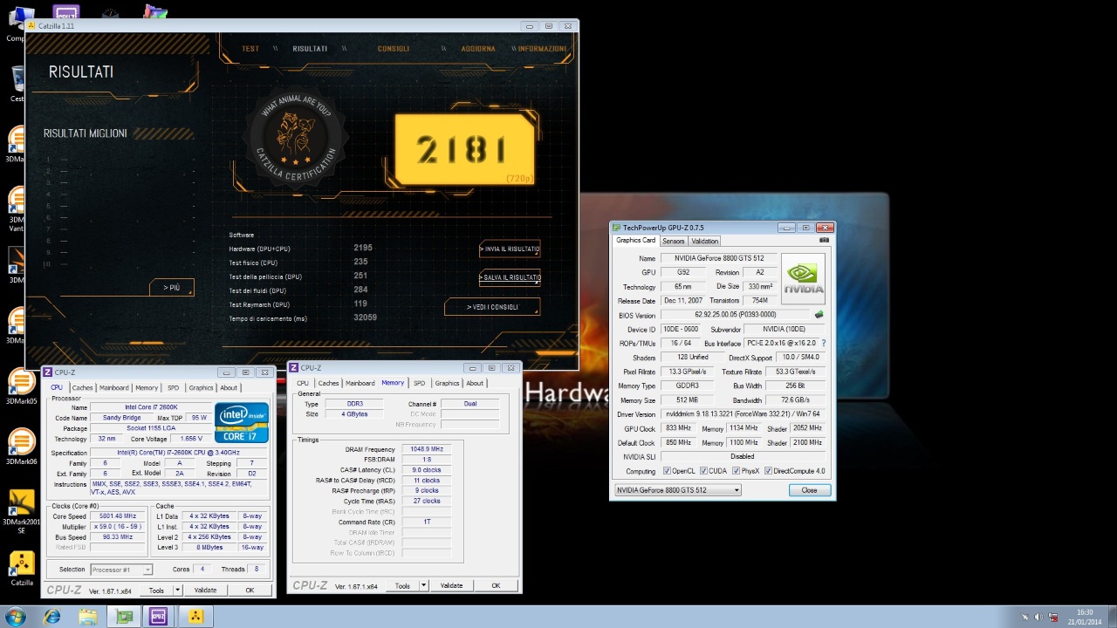Open the 3DMark Vantage desktop shortcut

pos(17,207)
